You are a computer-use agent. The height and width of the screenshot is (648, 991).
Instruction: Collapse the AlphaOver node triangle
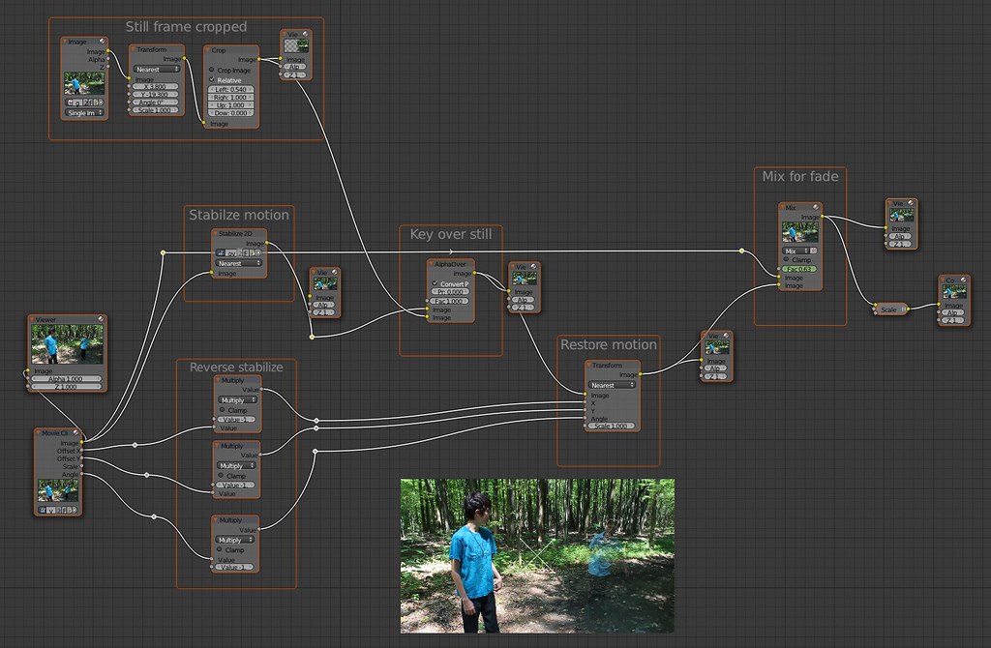pyautogui.click(x=432, y=264)
